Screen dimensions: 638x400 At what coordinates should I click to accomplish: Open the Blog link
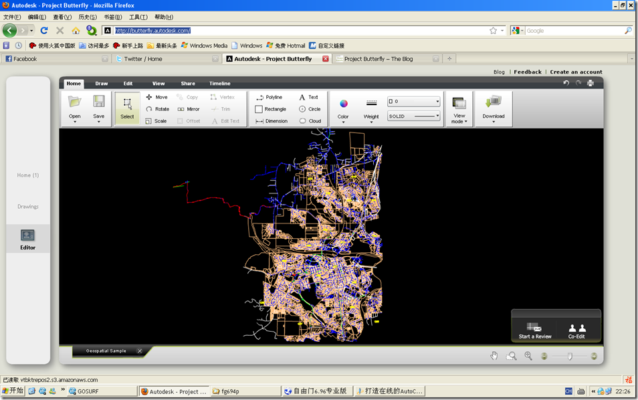(499, 72)
